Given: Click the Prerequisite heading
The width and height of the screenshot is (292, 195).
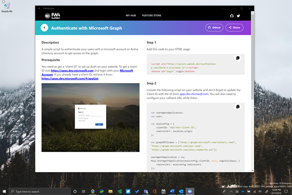Looking at the screenshot, I should [x=51, y=60].
